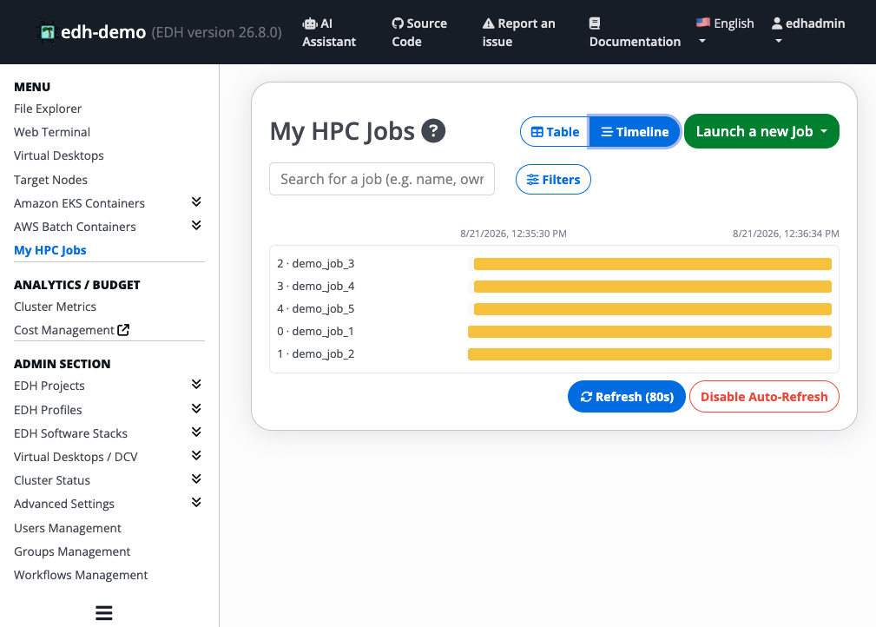Click the Filters button
The width and height of the screenshot is (876, 627).
tap(553, 180)
